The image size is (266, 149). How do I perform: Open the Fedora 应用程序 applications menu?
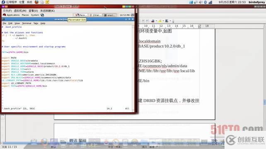(x=9, y=2)
